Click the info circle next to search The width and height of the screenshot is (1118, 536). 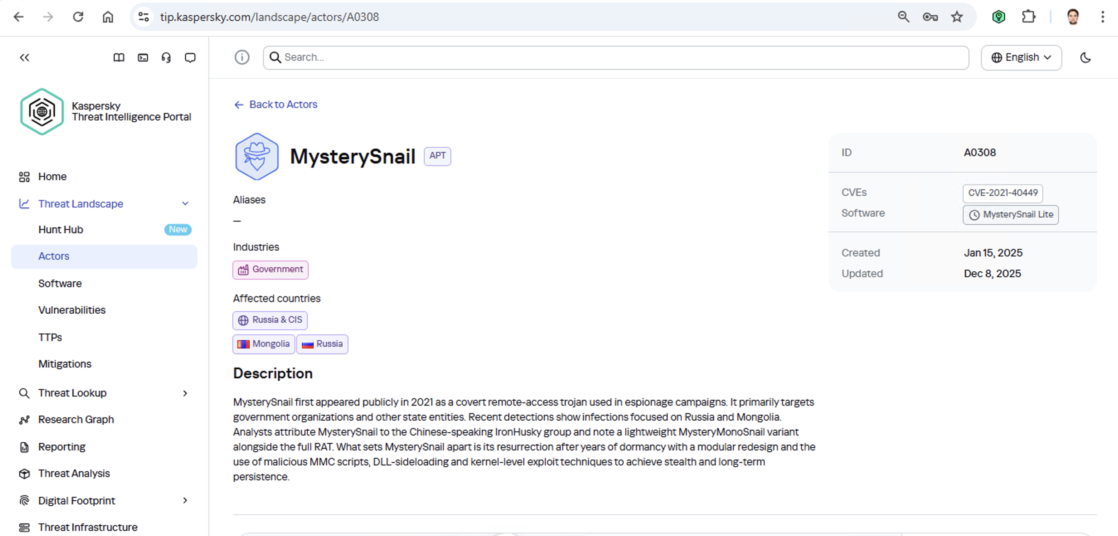click(x=242, y=57)
